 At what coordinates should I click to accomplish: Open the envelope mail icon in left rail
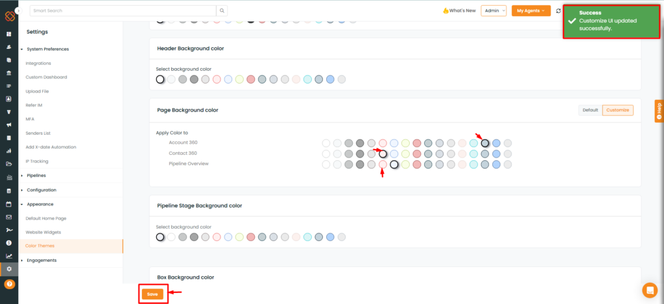point(9,217)
